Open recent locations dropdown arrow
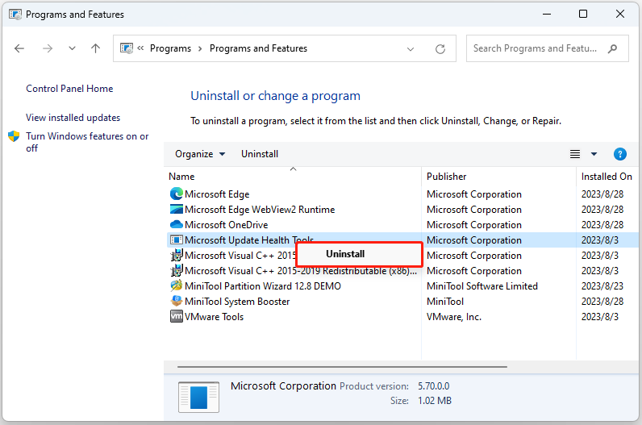This screenshot has height=425, width=642. tap(72, 48)
